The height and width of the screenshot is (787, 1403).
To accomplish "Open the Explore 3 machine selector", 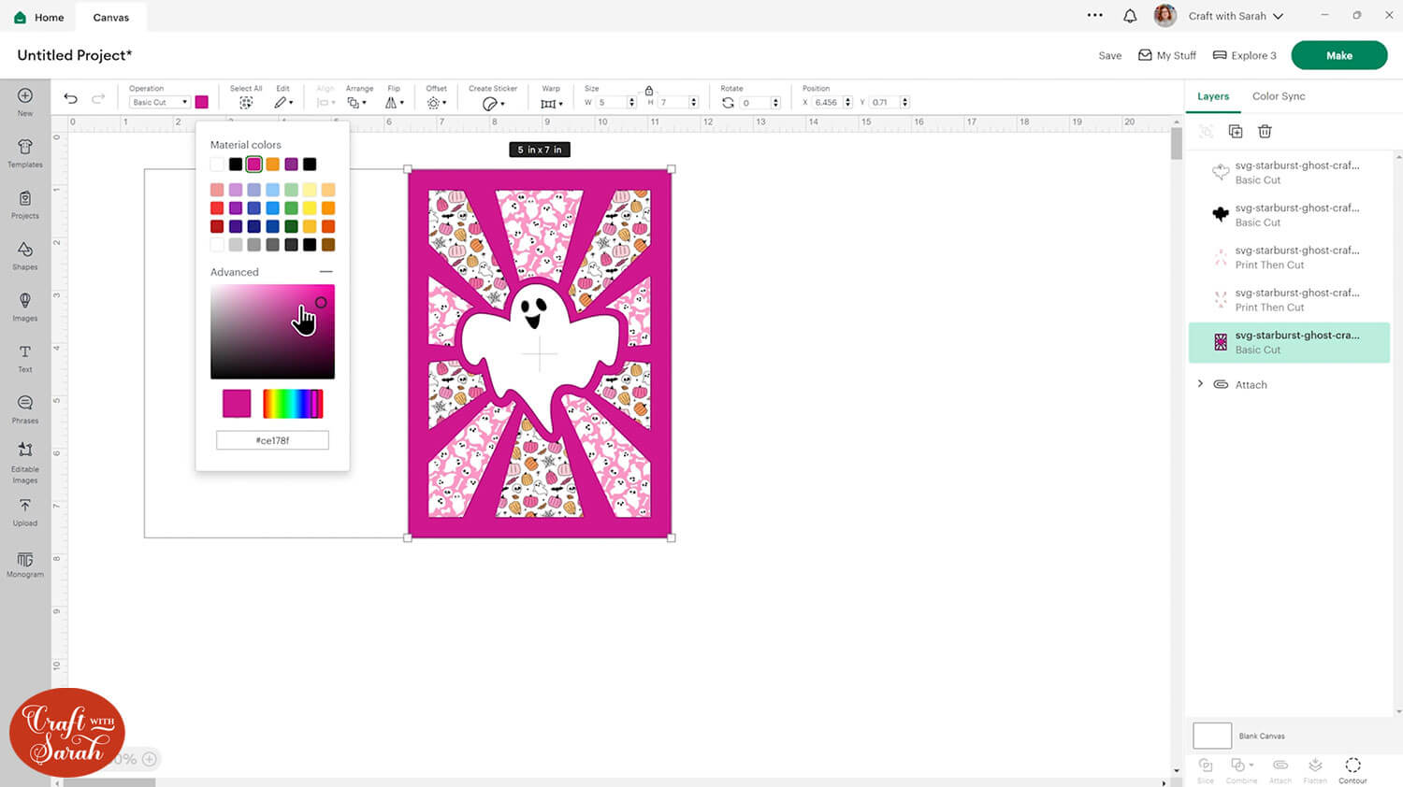I will [1244, 55].
